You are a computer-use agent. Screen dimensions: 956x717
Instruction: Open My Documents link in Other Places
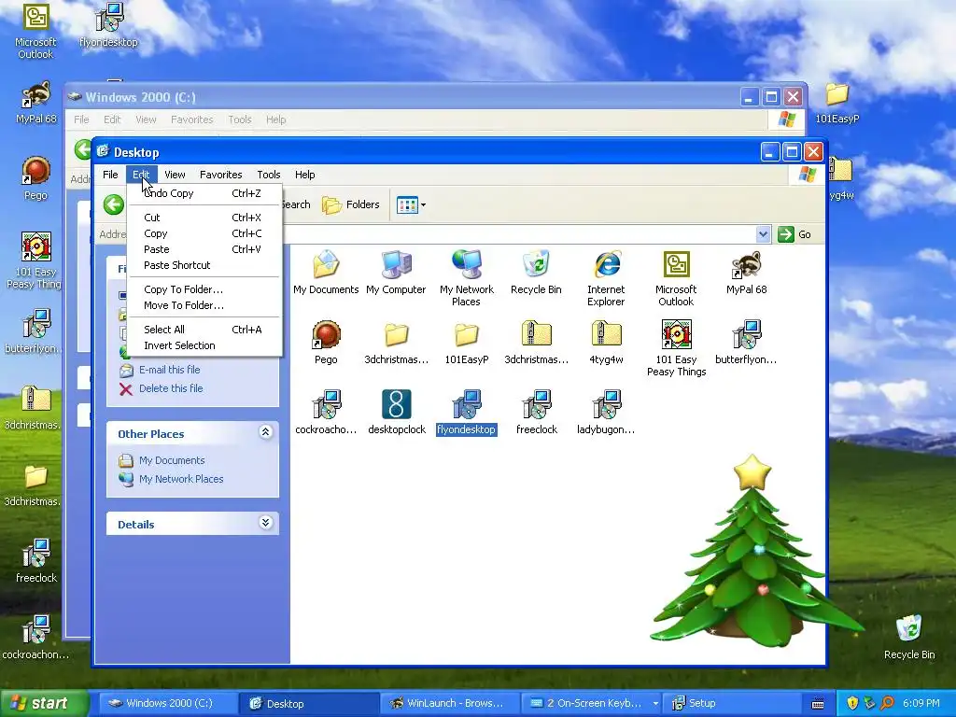[172, 460]
